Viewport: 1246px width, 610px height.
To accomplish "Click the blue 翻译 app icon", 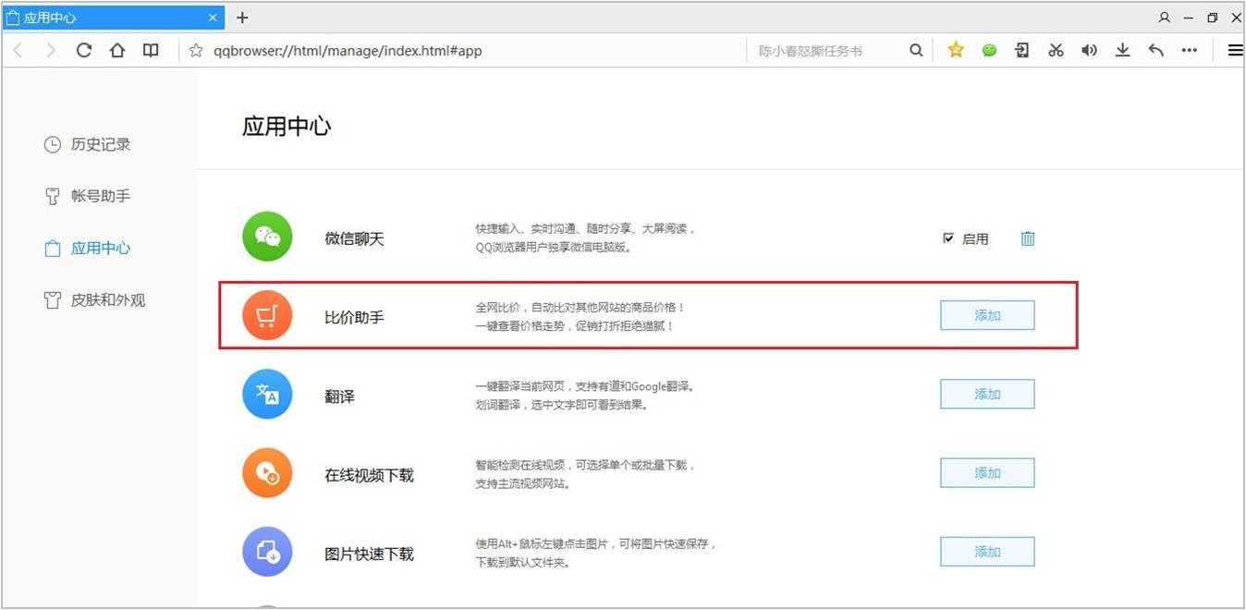I will [267, 395].
